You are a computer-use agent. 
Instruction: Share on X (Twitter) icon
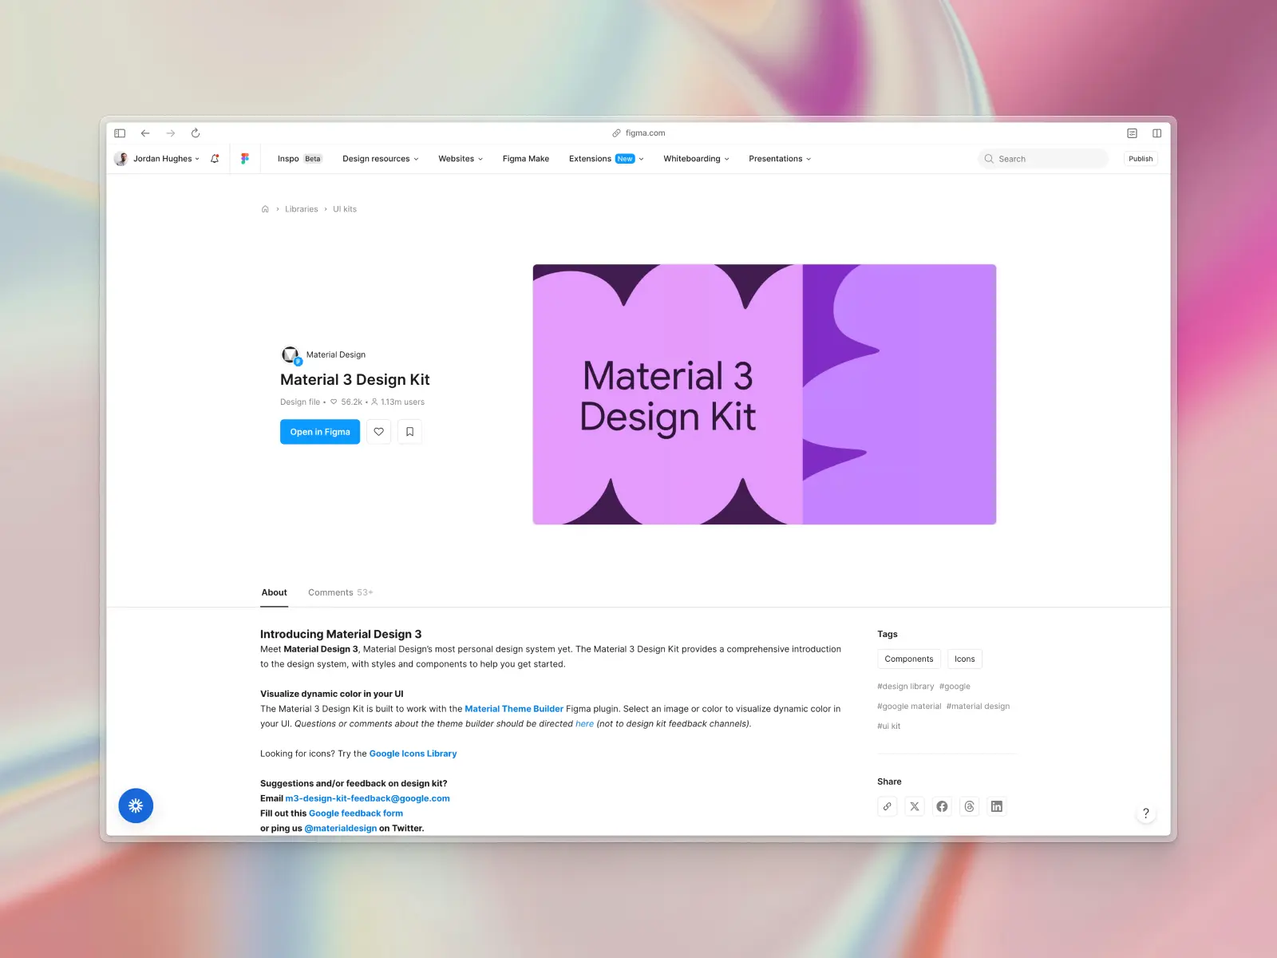pyautogui.click(x=915, y=806)
